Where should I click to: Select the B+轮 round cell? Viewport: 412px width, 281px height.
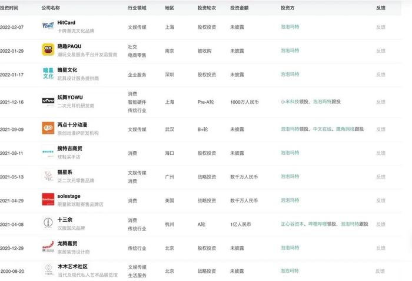point(202,129)
